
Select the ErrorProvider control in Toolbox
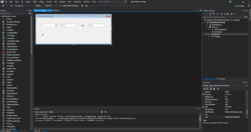tap(11, 52)
